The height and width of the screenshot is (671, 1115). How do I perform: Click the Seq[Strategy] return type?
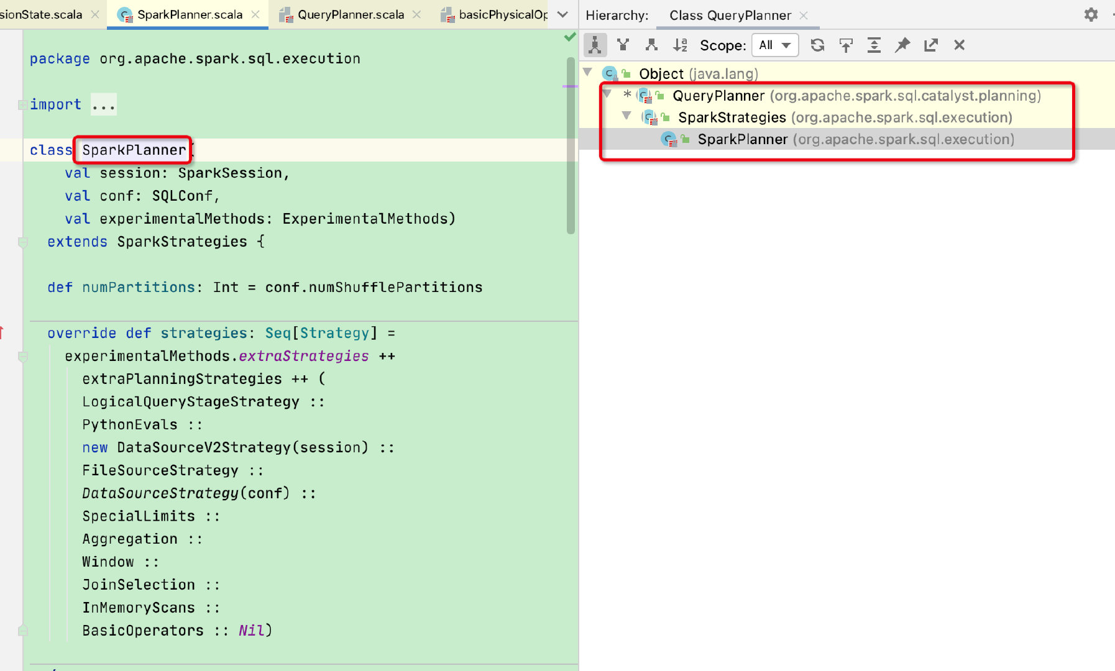(x=321, y=333)
